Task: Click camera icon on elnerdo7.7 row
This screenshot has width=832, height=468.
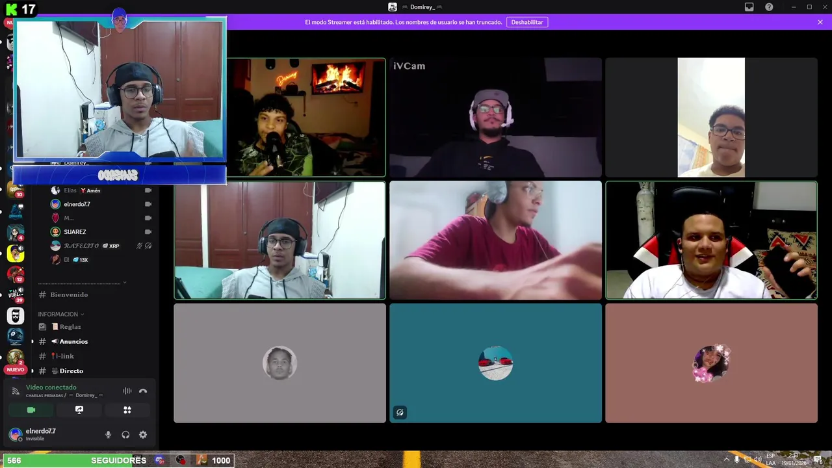Action: [x=148, y=204]
